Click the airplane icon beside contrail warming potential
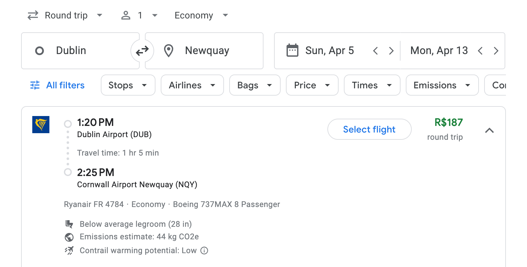Screen dimensions: 527x267 tap(69, 250)
